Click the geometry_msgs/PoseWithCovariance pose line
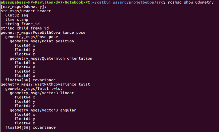 tap(43, 33)
